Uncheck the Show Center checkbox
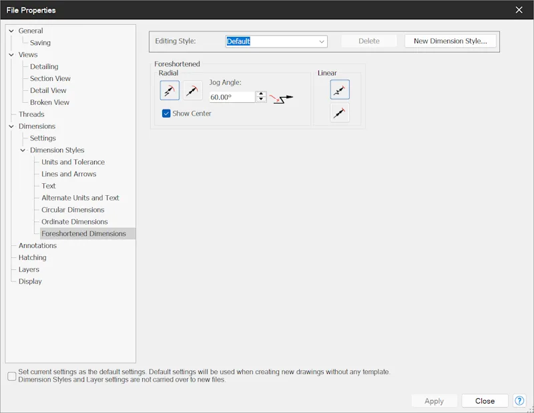The width and height of the screenshot is (534, 413). pos(166,114)
